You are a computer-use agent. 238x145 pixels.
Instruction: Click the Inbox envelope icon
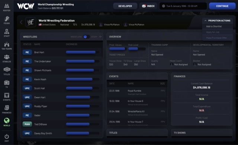pos(144,6)
